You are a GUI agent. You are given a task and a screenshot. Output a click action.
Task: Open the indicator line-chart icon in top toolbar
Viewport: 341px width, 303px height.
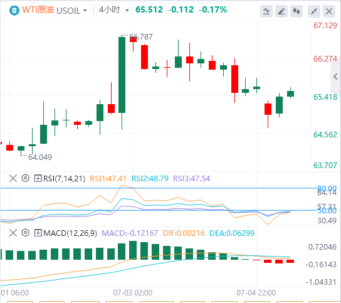[x=266, y=11]
